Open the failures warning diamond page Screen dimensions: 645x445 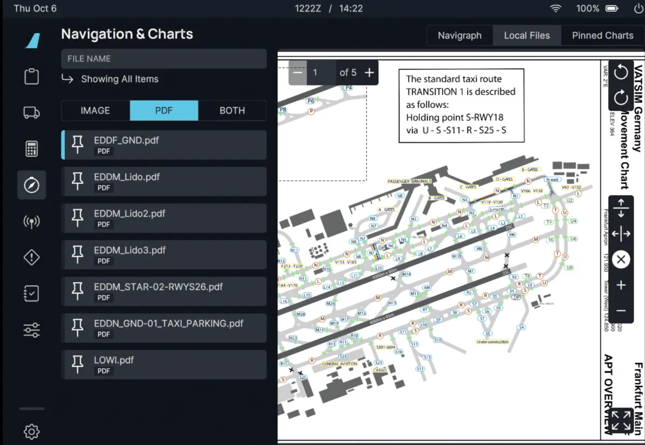point(32,257)
